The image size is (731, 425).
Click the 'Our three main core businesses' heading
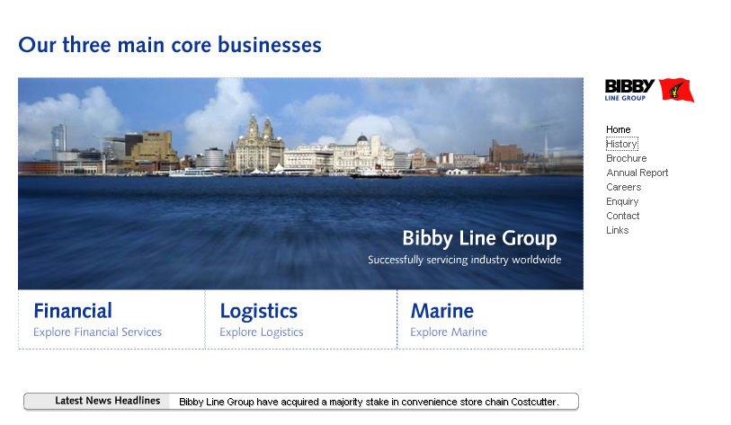pyautogui.click(x=170, y=45)
